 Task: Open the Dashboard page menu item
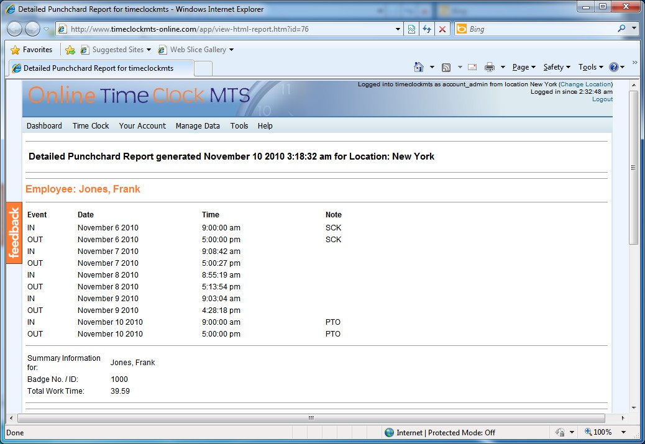point(44,126)
